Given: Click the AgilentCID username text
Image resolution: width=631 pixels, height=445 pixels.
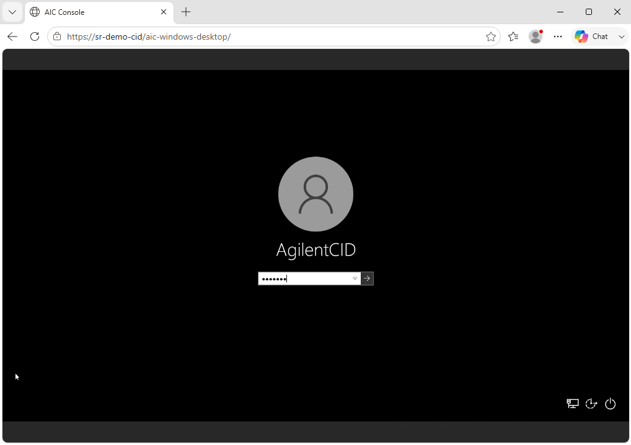Looking at the screenshot, I should (316, 249).
